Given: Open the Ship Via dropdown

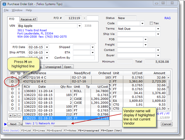Looking at the screenshot, I should tap(158, 34).
